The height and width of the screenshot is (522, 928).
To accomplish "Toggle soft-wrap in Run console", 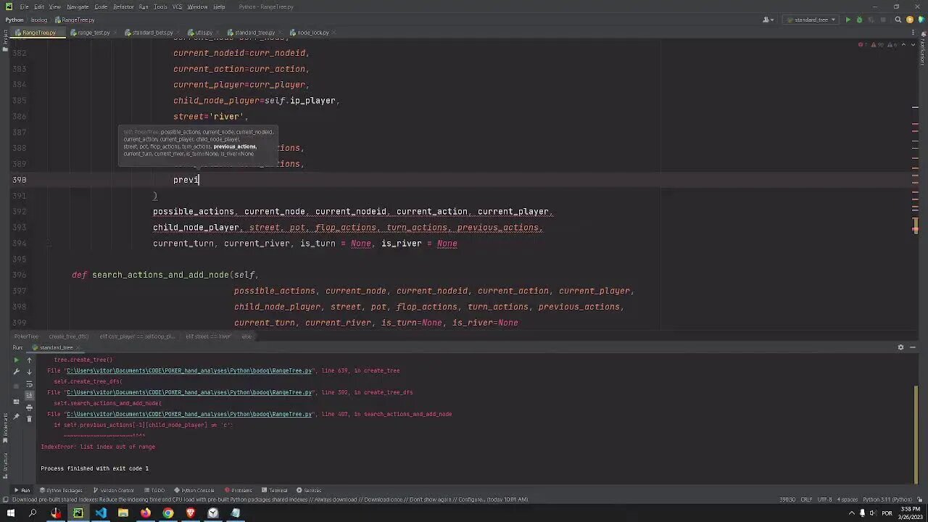I will click(x=29, y=384).
